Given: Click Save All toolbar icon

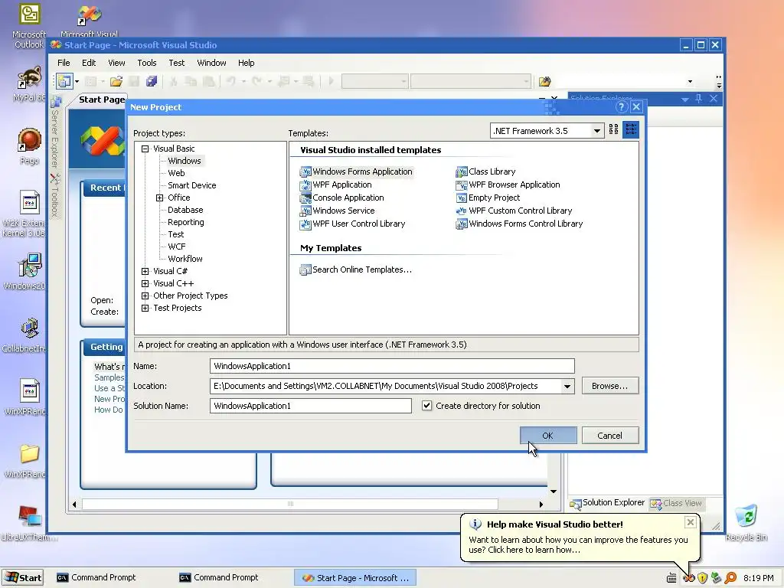Looking at the screenshot, I should 152,81.
